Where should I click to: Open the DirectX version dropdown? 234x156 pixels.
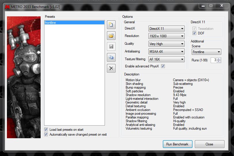pyautogui.click(x=166, y=28)
